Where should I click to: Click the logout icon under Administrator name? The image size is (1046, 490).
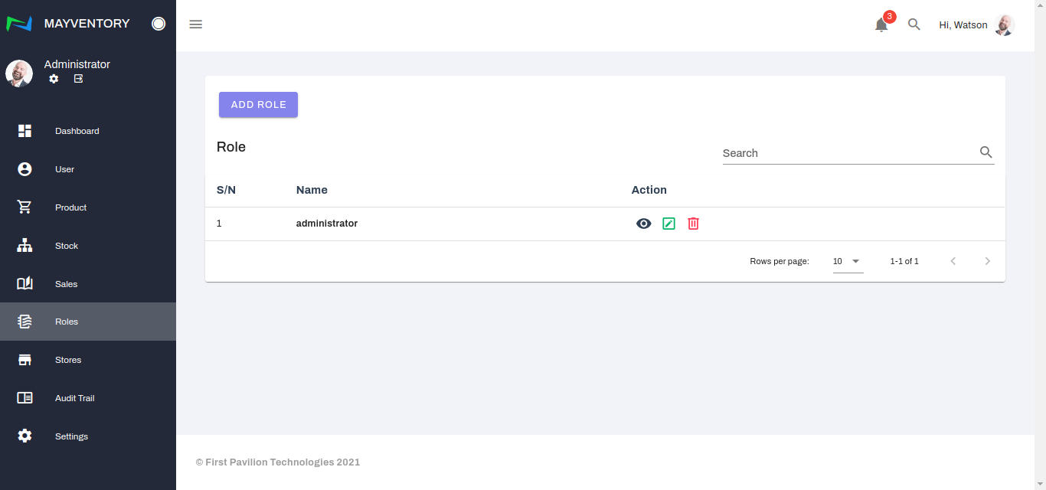pyautogui.click(x=78, y=79)
